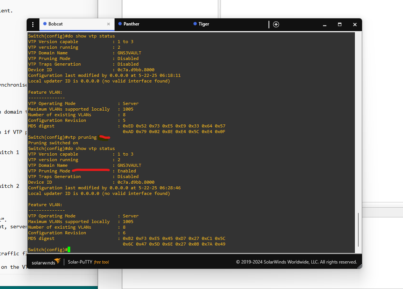Click the Solar-PuTTY free tool label
This screenshot has height=289, width=403.
click(x=88, y=262)
